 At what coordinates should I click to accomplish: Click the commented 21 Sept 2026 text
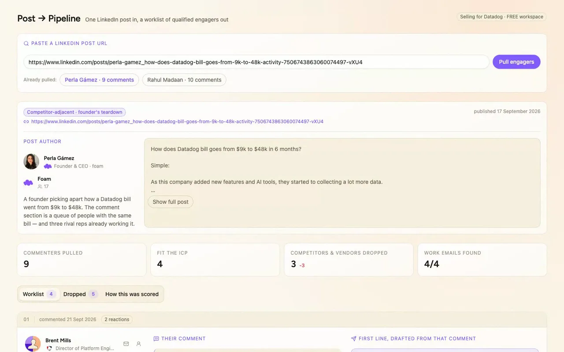coord(67,319)
